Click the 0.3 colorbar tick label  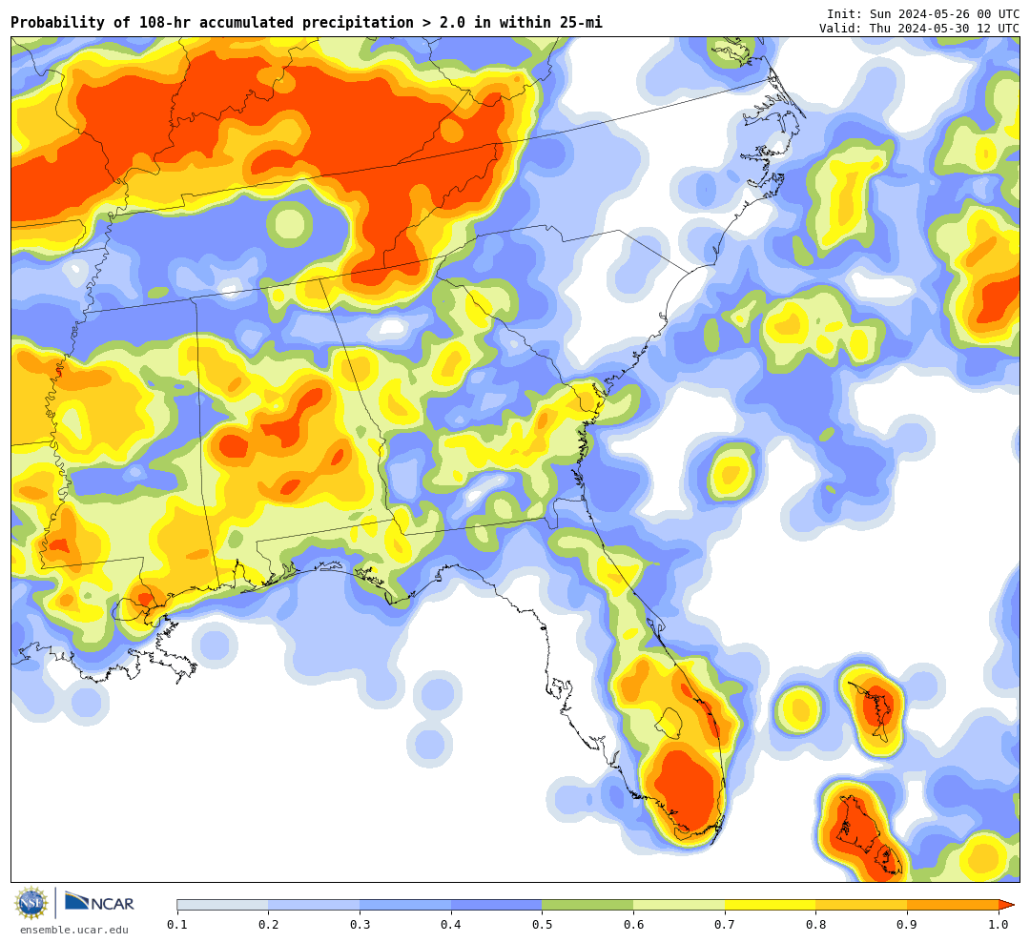[360, 925]
